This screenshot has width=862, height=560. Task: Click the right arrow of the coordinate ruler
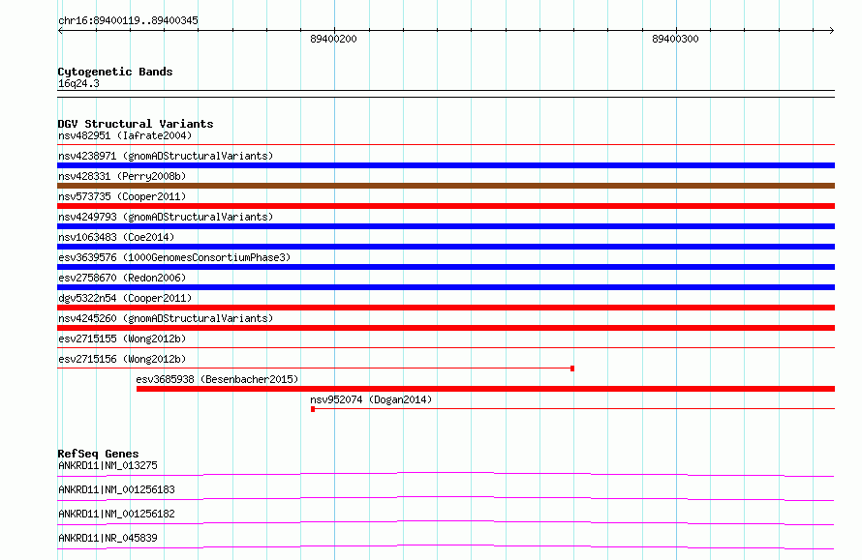(x=831, y=31)
